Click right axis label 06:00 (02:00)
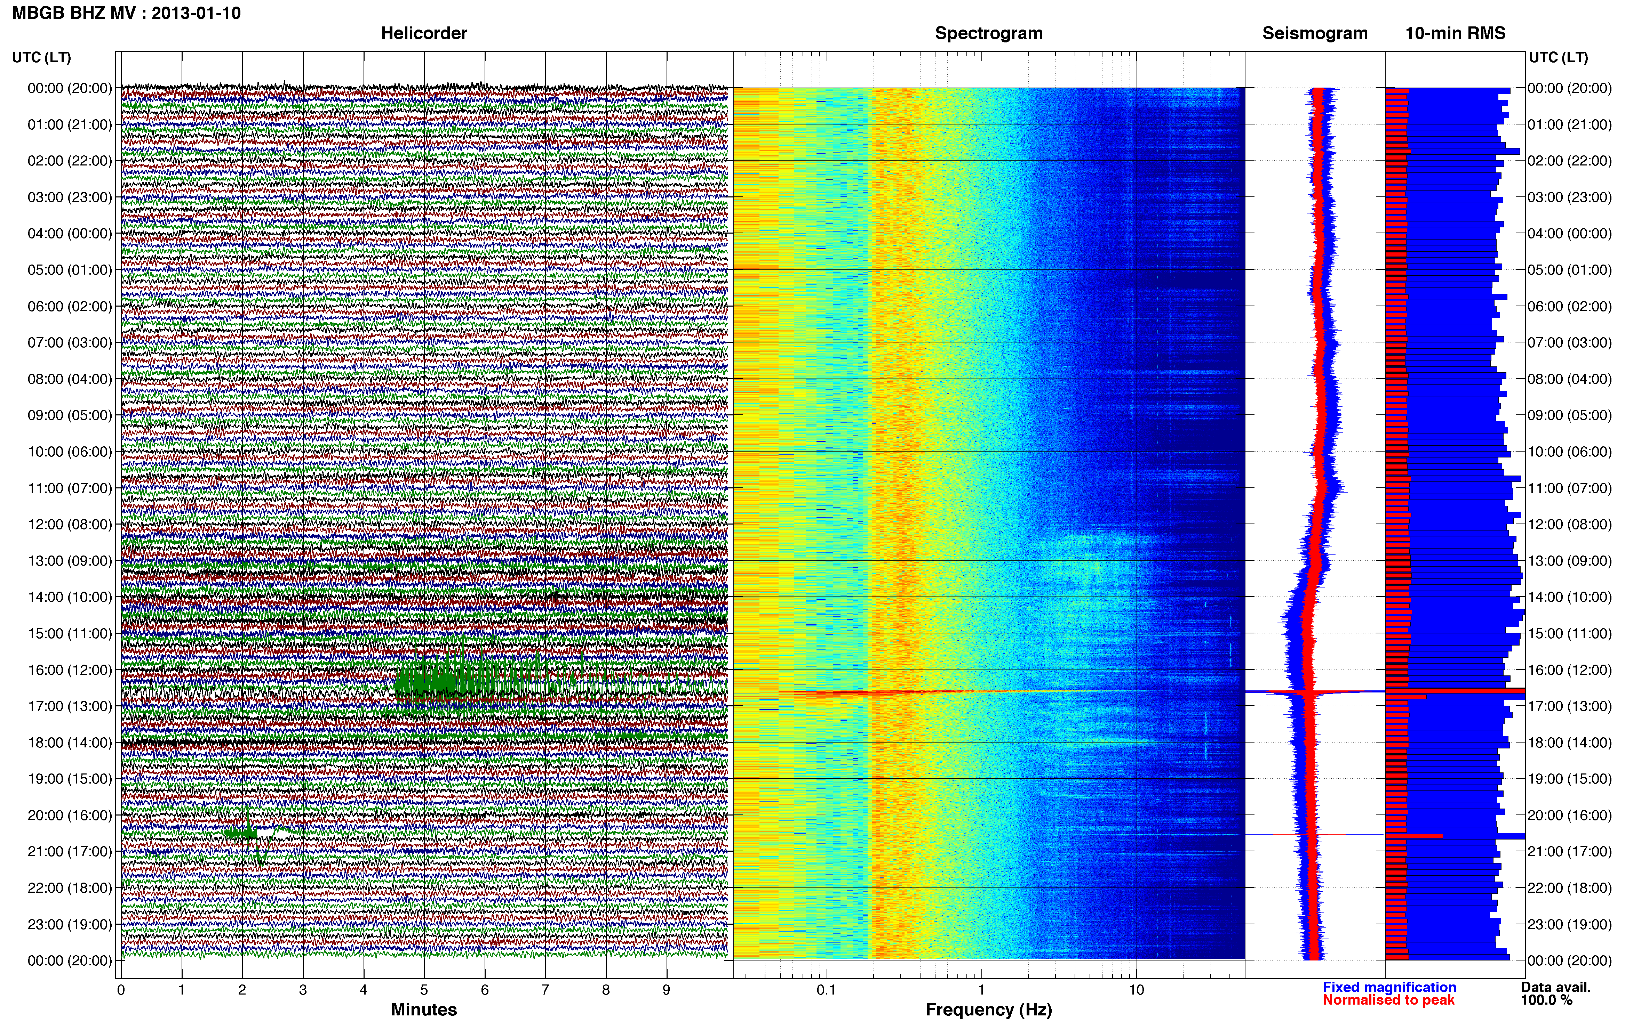Viewport: 1649px width, 1030px height. 1569,307
